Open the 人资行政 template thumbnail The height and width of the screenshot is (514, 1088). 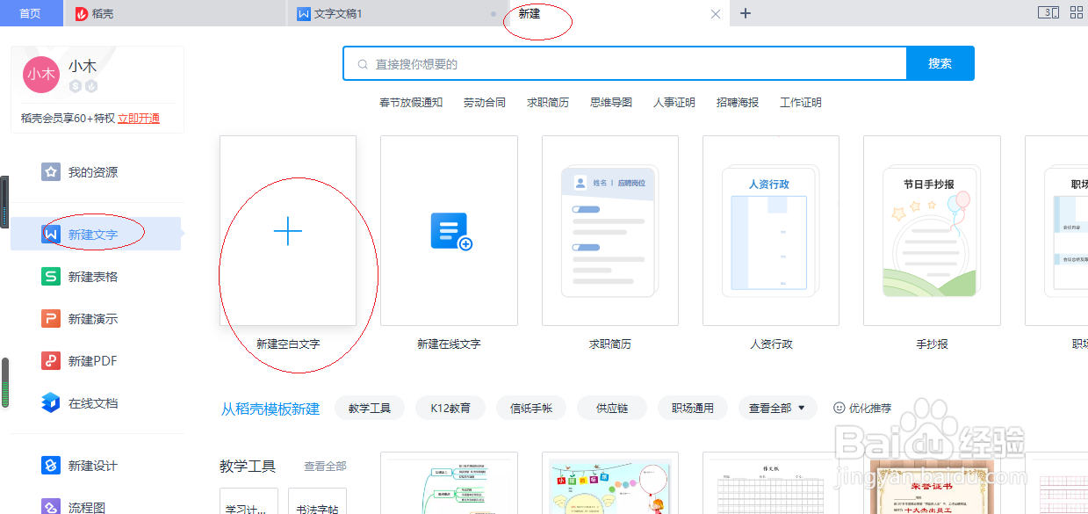coord(771,230)
